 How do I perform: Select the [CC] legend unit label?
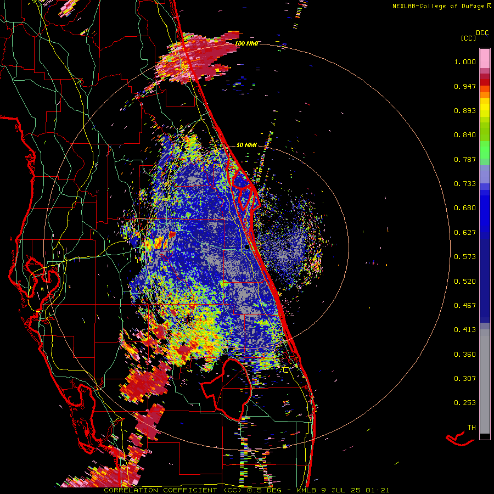(468, 38)
